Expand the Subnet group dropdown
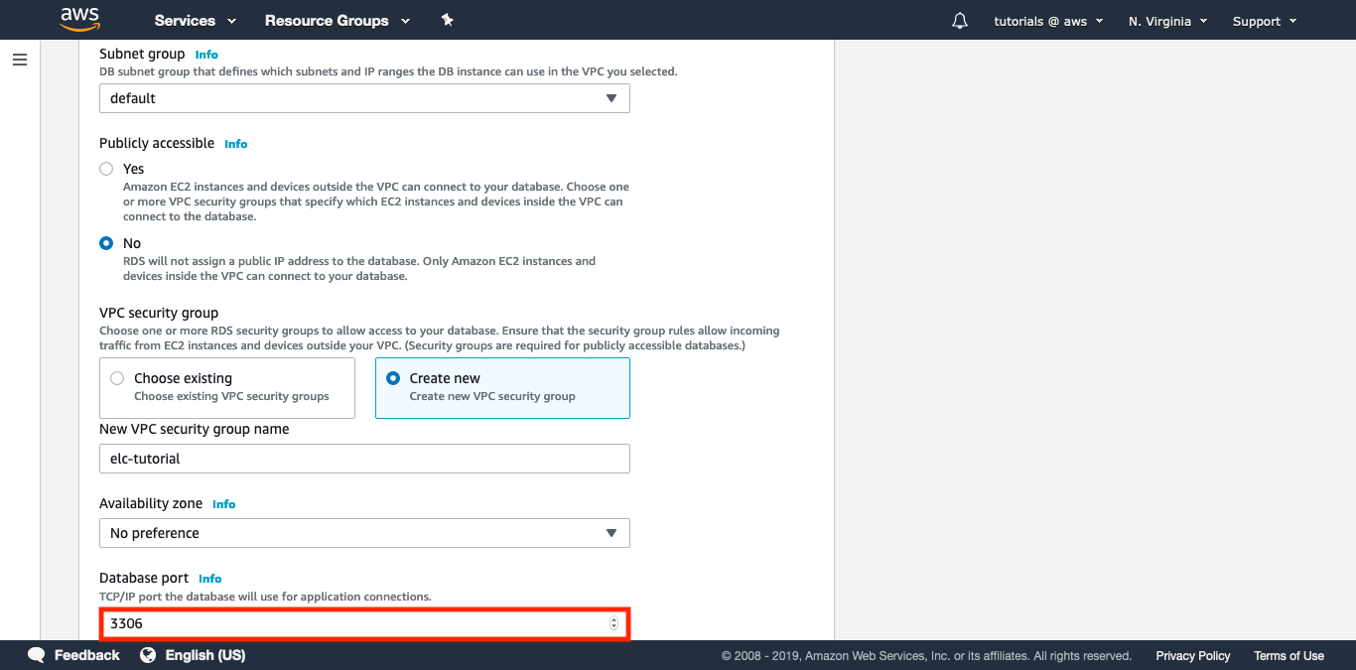 point(364,98)
